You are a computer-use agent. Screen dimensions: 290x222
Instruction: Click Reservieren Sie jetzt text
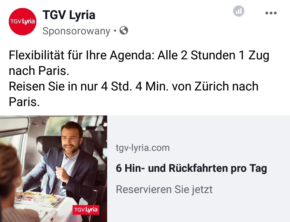point(164,190)
